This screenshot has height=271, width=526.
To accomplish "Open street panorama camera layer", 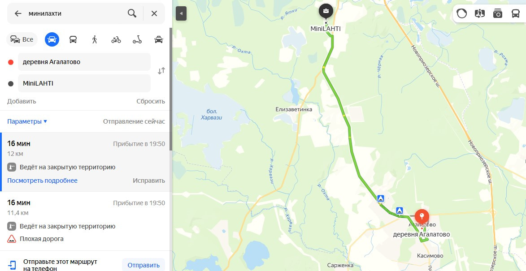I will point(497,13).
